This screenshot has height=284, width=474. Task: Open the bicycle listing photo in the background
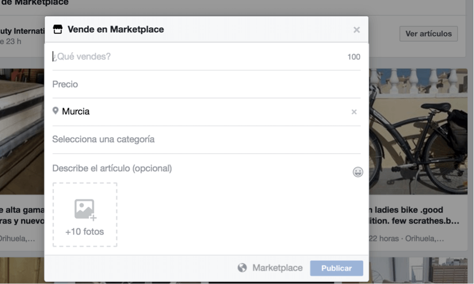[418, 131]
